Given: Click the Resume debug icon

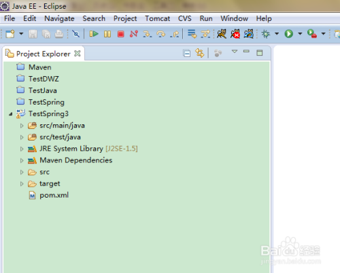Looking at the screenshot, I should pyautogui.click(x=94, y=34).
